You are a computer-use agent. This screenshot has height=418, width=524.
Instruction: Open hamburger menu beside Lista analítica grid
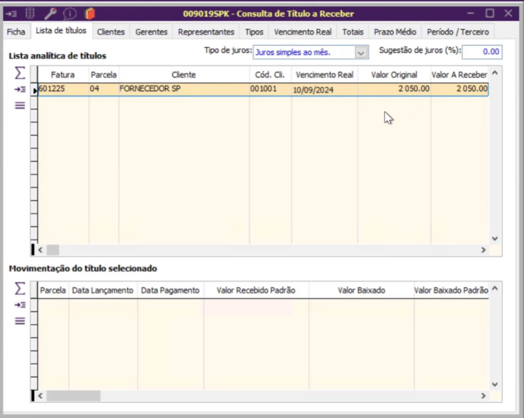(x=20, y=106)
